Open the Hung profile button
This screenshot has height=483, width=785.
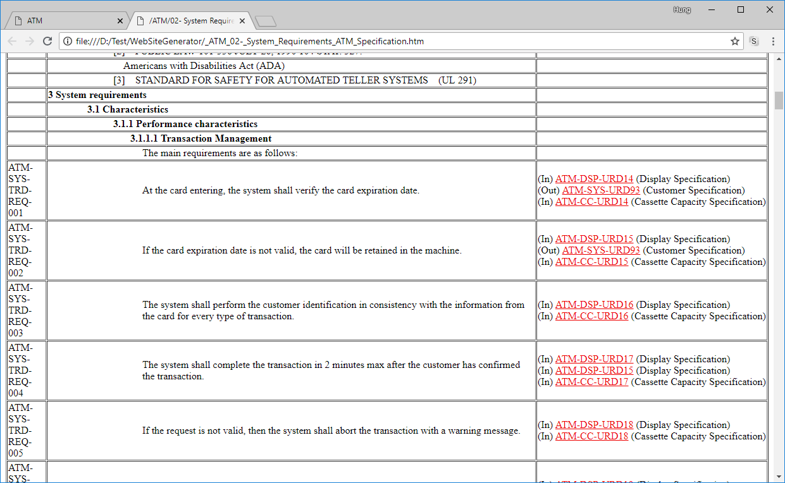(x=683, y=10)
